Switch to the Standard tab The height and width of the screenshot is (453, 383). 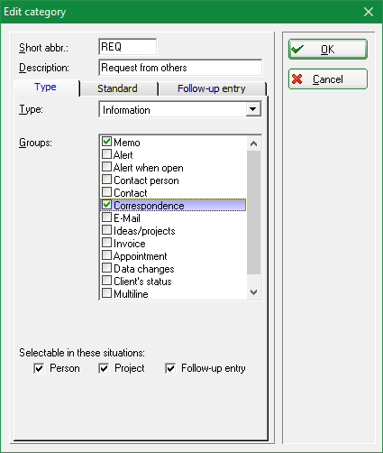pyautogui.click(x=118, y=88)
